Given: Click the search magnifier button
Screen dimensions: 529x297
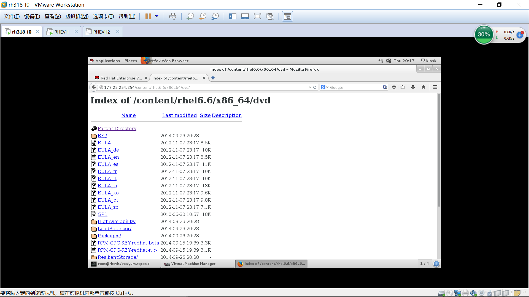Looking at the screenshot, I should coord(385,87).
